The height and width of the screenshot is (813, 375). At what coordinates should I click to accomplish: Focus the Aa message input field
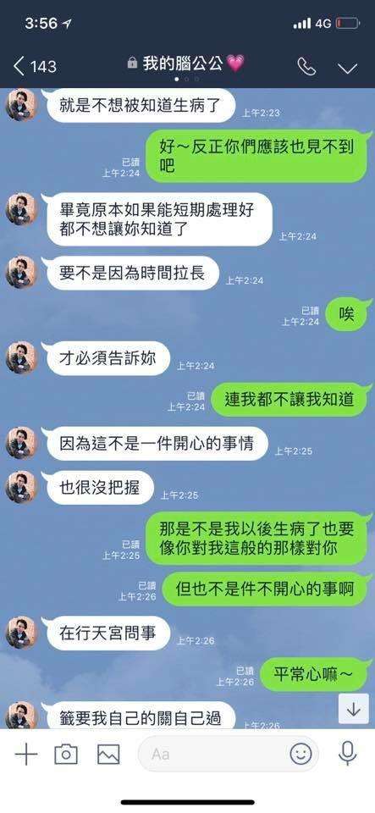click(228, 754)
